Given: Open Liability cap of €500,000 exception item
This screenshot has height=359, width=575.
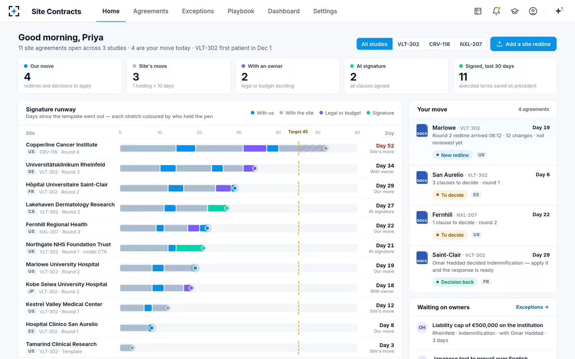Looking at the screenshot, I should click(483, 333).
